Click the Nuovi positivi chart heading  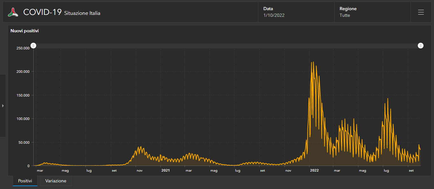24,31
